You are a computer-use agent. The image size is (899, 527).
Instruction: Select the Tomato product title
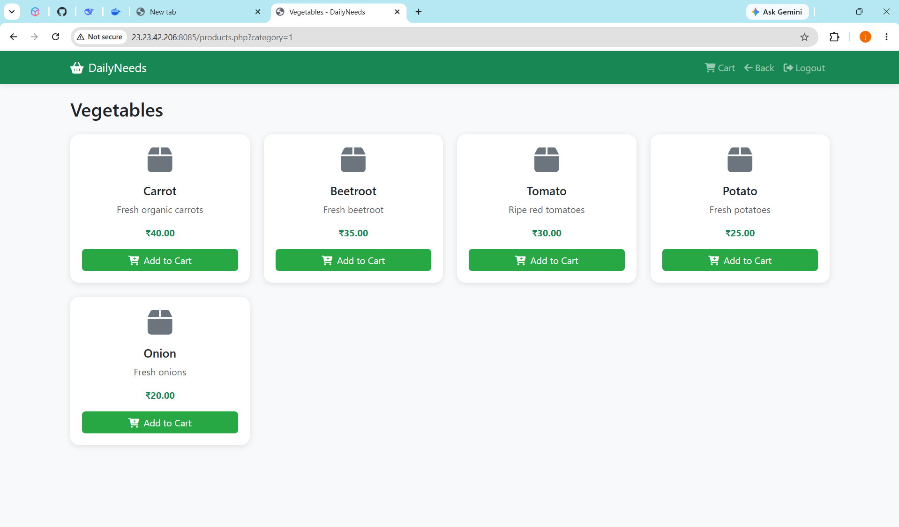tap(547, 191)
